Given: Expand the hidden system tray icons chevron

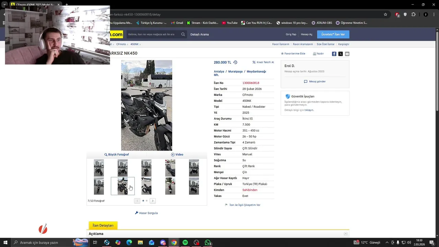Looking at the screenshot, I should tap(387, 243).
